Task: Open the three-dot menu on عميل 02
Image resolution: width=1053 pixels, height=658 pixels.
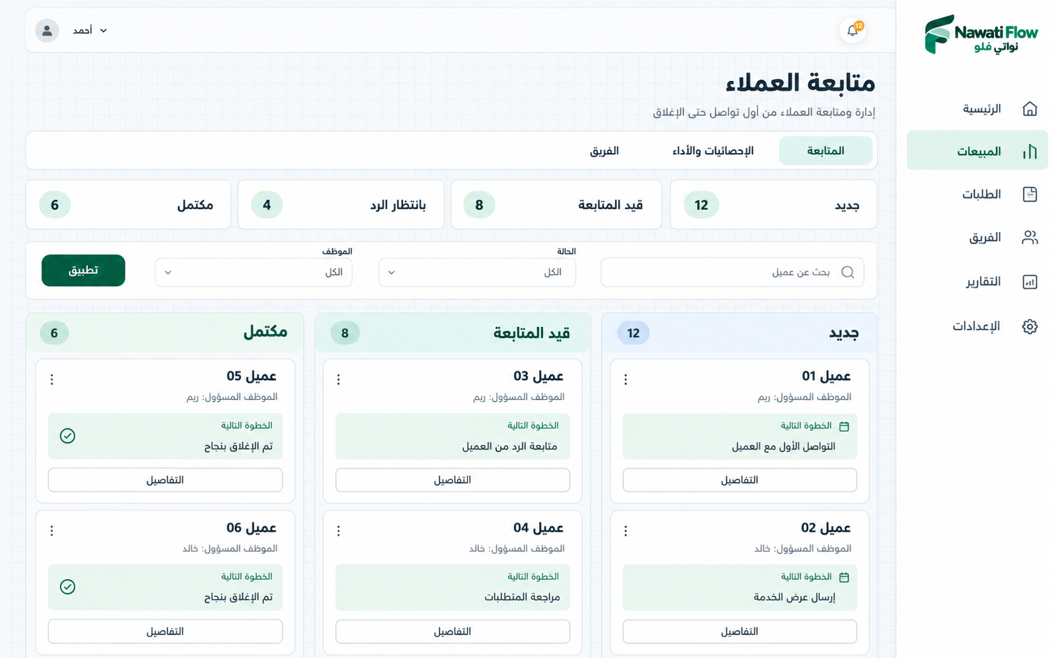Action: pos(625,531)
